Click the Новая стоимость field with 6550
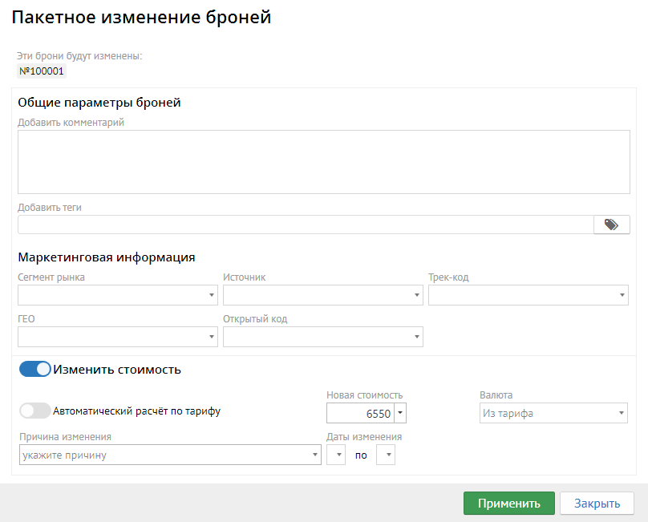648x522 pixels. 361,414
